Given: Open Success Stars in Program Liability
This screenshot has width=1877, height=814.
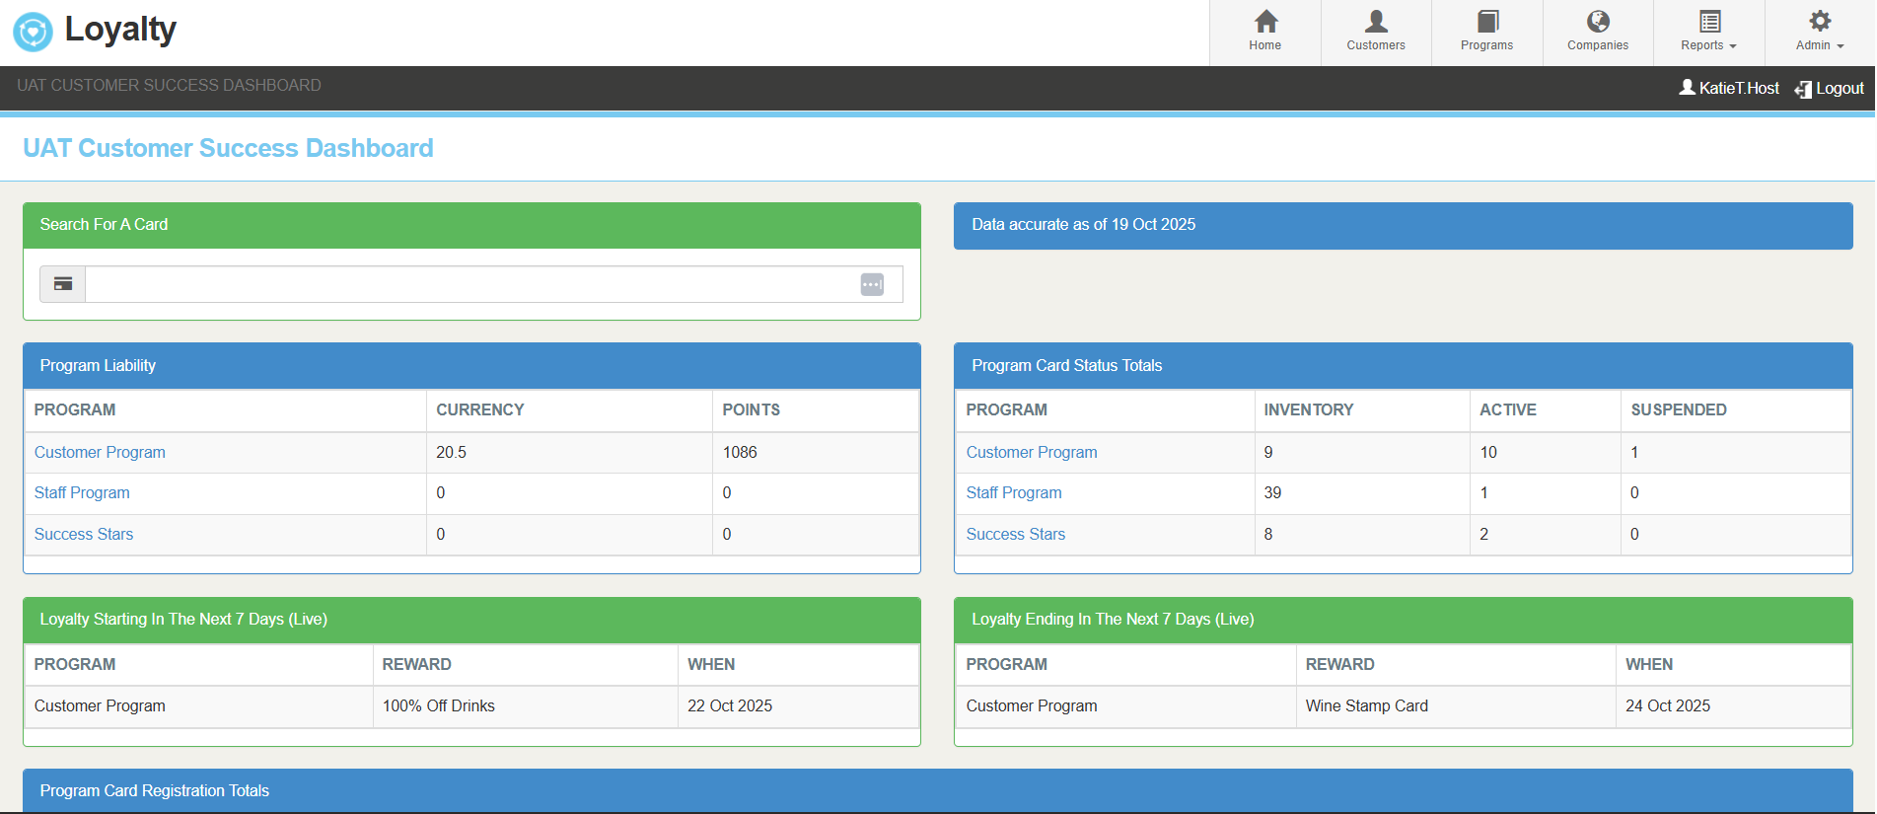Looking at the screenshot, I should 84,534.
